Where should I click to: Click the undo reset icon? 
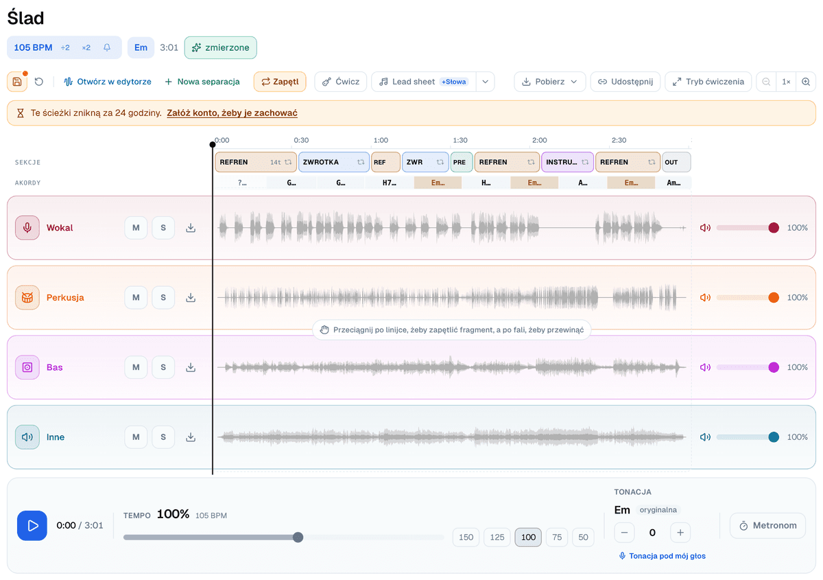tap(39, 82)
